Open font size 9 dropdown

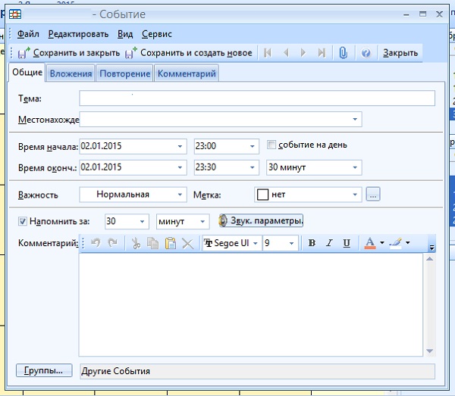(292, 243)
